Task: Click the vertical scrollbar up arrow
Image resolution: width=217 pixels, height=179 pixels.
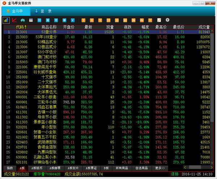Action: pyautogui.click(x=212, y=31)
